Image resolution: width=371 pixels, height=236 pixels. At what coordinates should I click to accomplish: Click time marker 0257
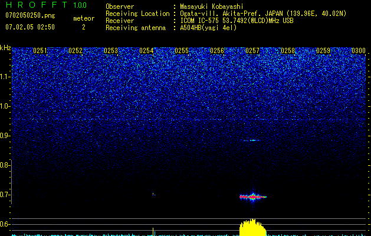tap(252, 51)
